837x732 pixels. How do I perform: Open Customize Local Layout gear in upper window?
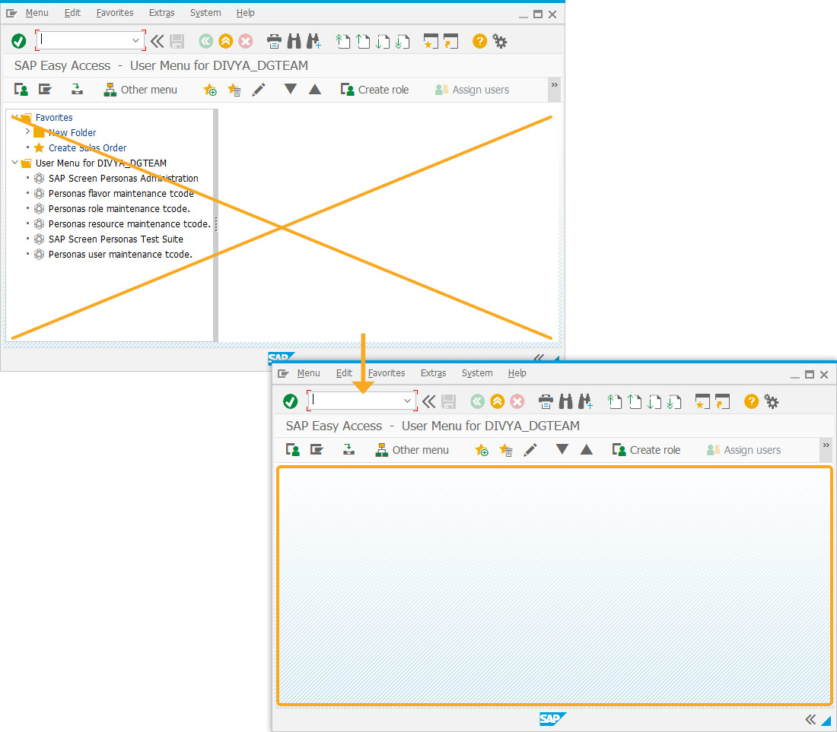coord(500,41)
